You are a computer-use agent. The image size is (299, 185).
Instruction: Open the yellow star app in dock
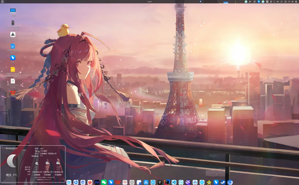point(209,182)
